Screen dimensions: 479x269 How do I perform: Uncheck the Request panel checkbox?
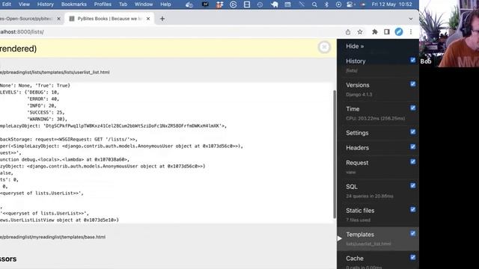click(x=412, y=161)
